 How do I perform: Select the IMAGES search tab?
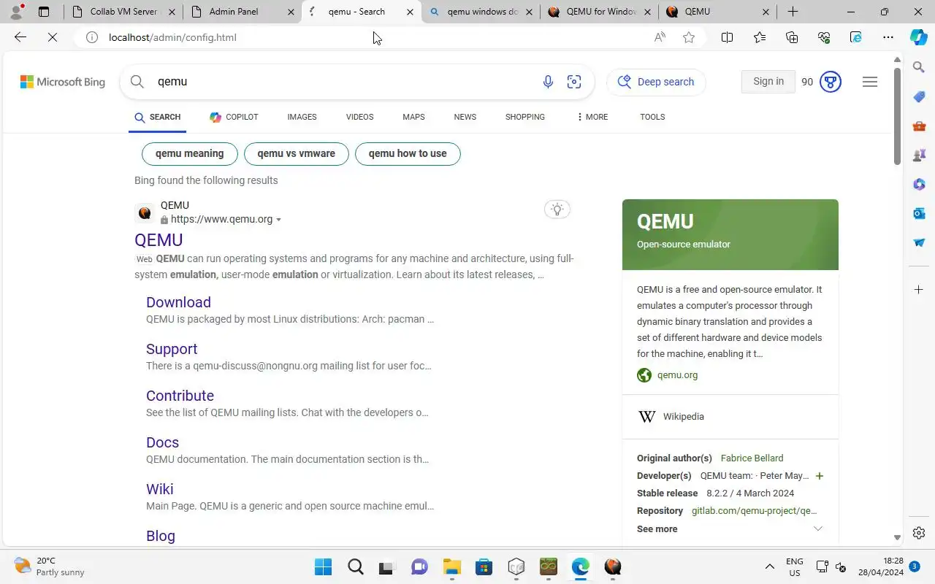click(302, 117)
